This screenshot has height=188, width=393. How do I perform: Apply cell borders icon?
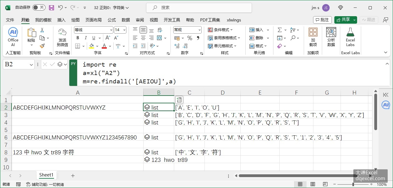tap(77, 46)
